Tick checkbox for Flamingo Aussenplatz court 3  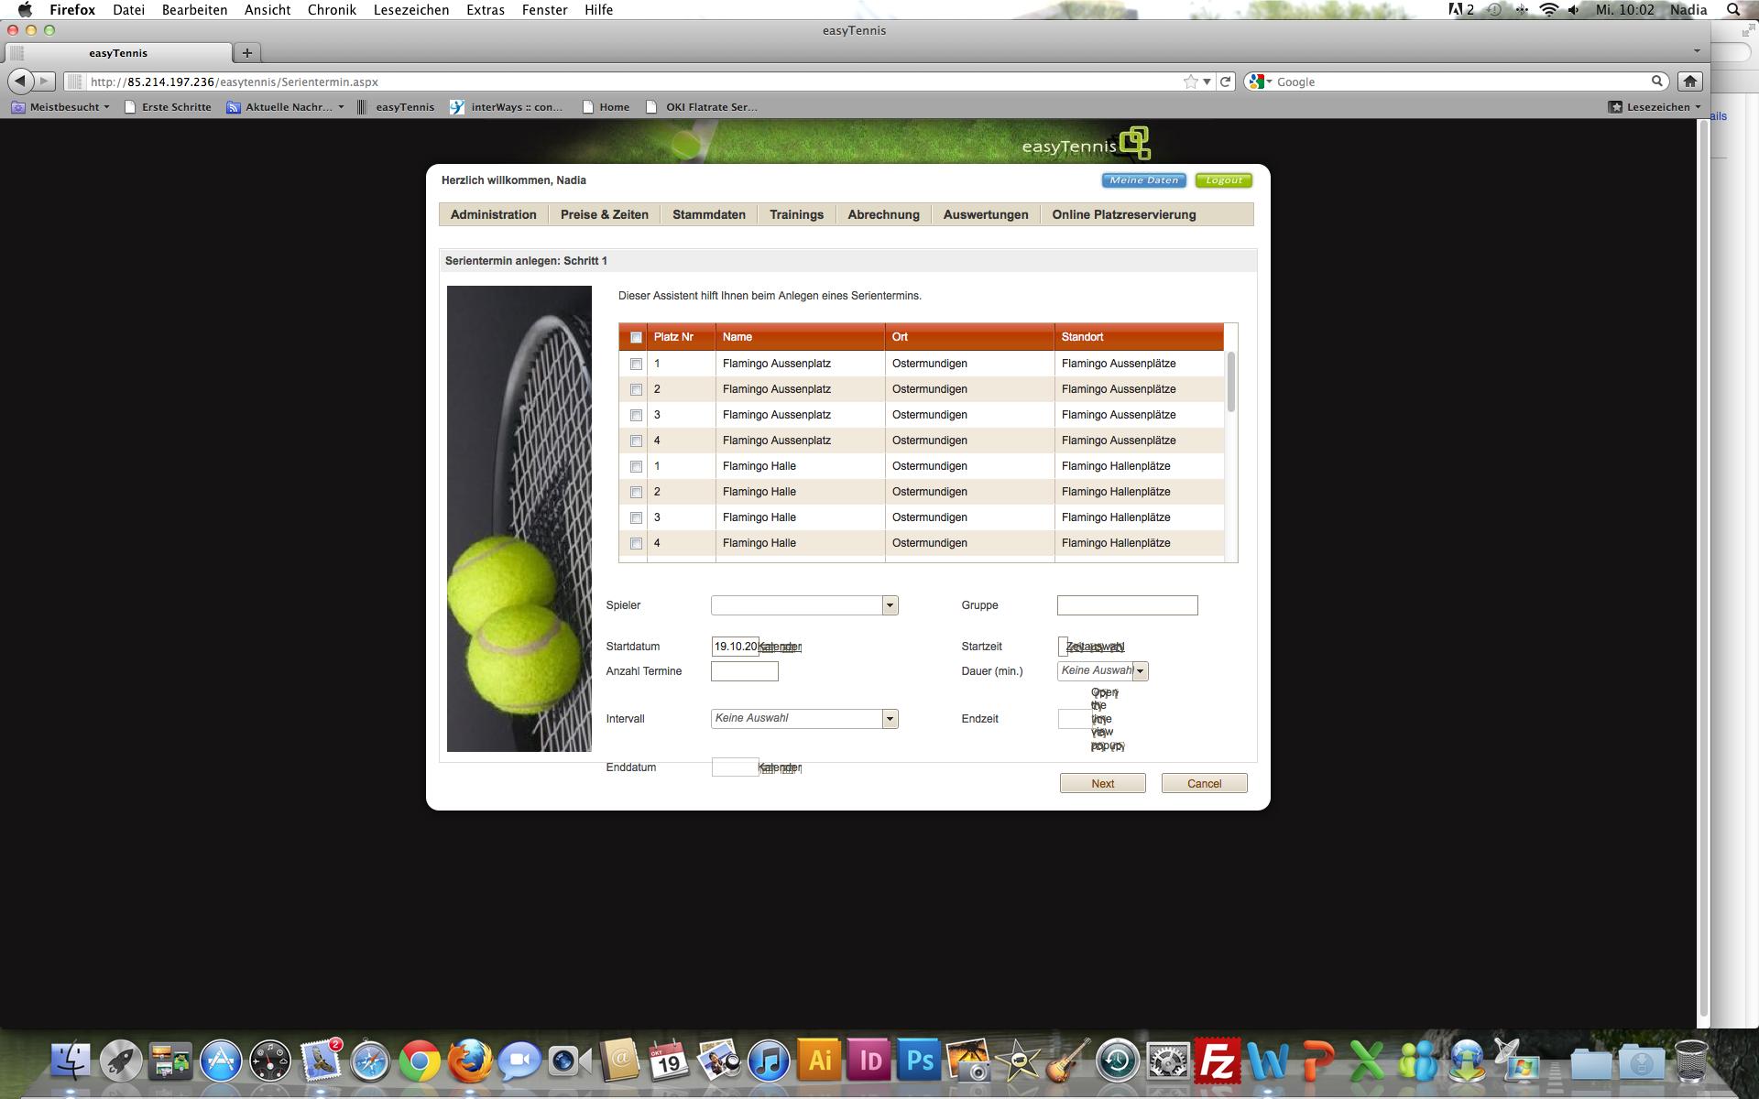click(x=636, y=416)
